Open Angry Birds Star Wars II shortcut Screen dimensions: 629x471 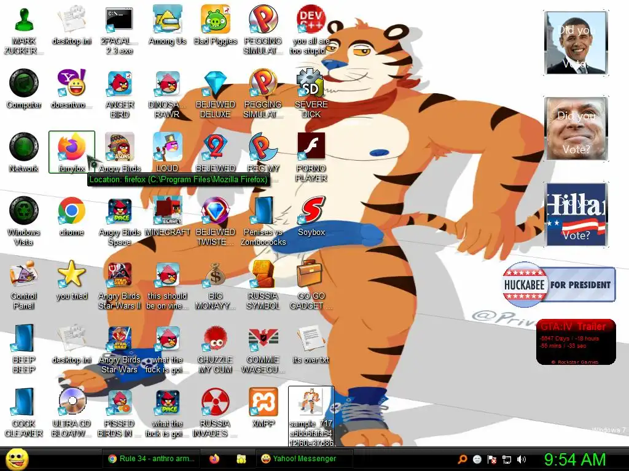coord(120,274)
